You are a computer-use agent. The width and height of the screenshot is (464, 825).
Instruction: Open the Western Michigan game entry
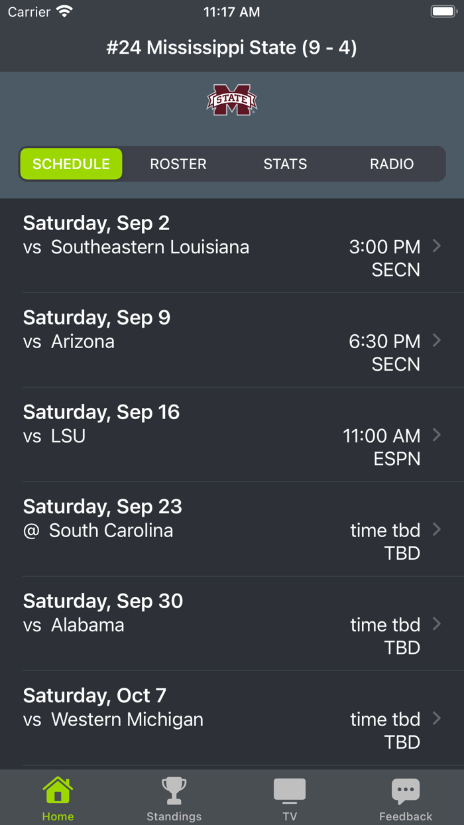point(232,719)
